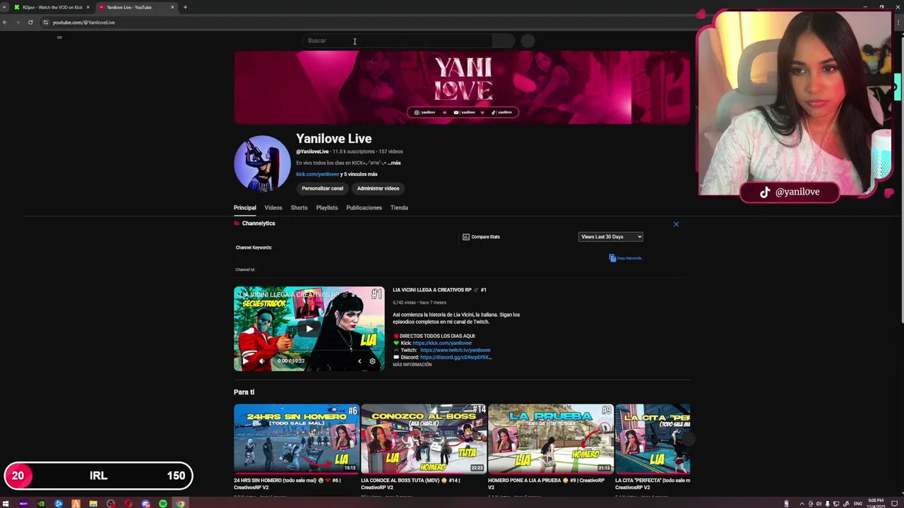The width and height of the screenshot is (904, 508).
Task: Switch to the Videos tab
Action: click(273, 207)
